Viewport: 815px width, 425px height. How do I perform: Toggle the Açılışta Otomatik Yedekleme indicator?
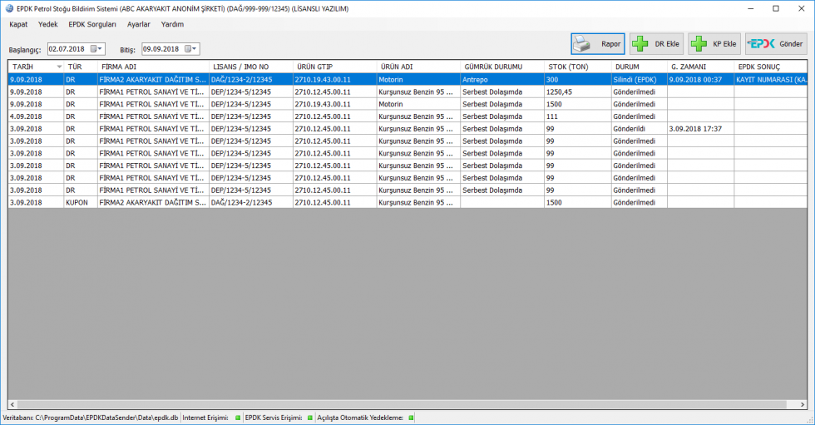pyautogui.click(x=411, y=418)
